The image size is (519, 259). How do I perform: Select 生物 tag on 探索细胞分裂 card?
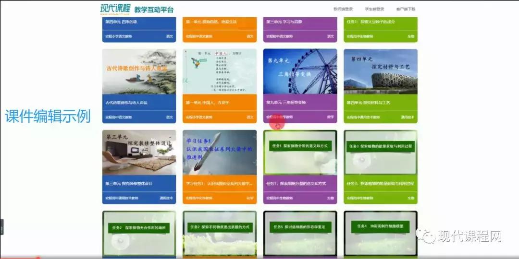330,198
